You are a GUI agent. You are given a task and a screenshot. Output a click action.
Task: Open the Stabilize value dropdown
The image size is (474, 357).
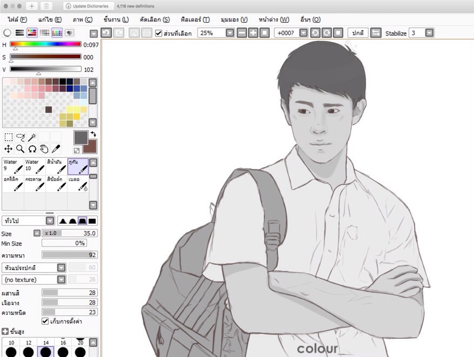[429, 33]
